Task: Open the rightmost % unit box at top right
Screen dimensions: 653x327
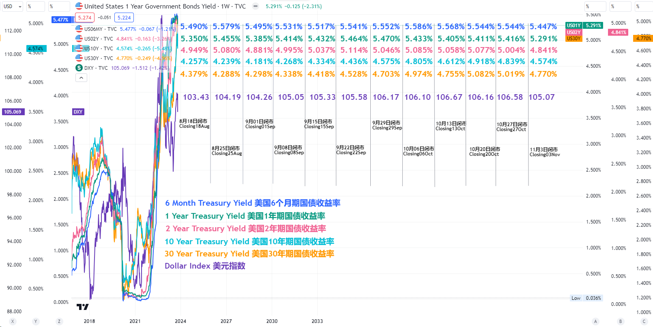Action: click(644, 6)
